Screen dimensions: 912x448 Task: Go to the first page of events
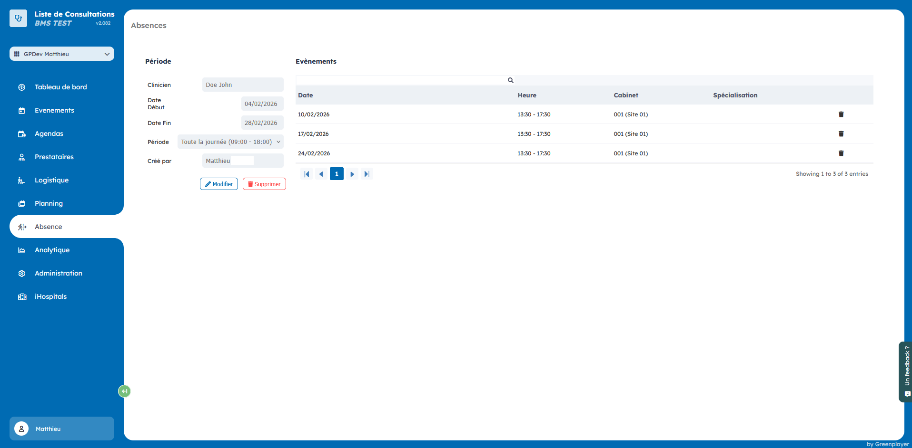307,174
